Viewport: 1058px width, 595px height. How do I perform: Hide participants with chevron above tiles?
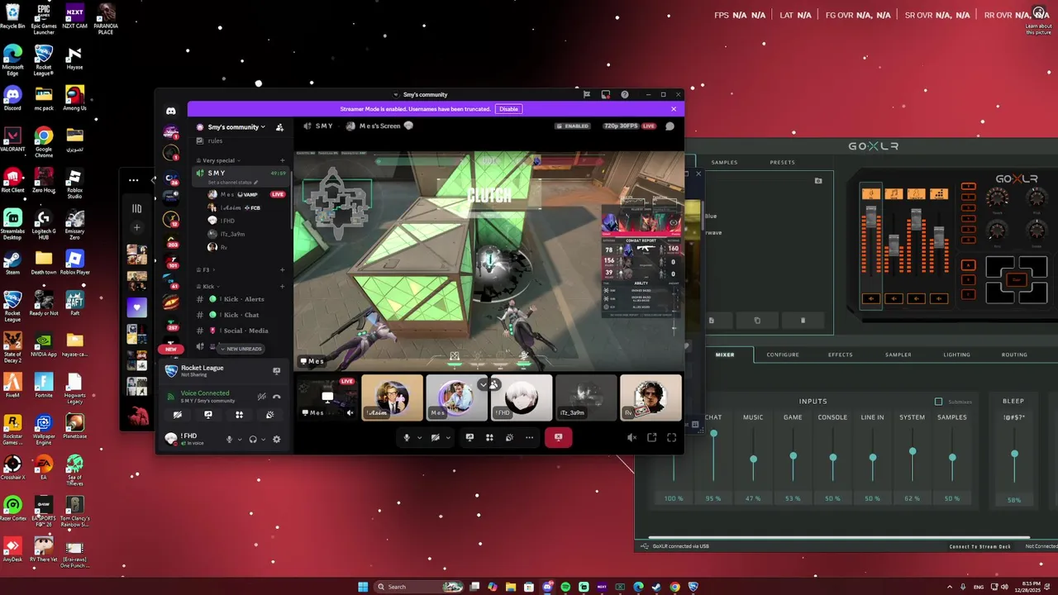[484, 384]
